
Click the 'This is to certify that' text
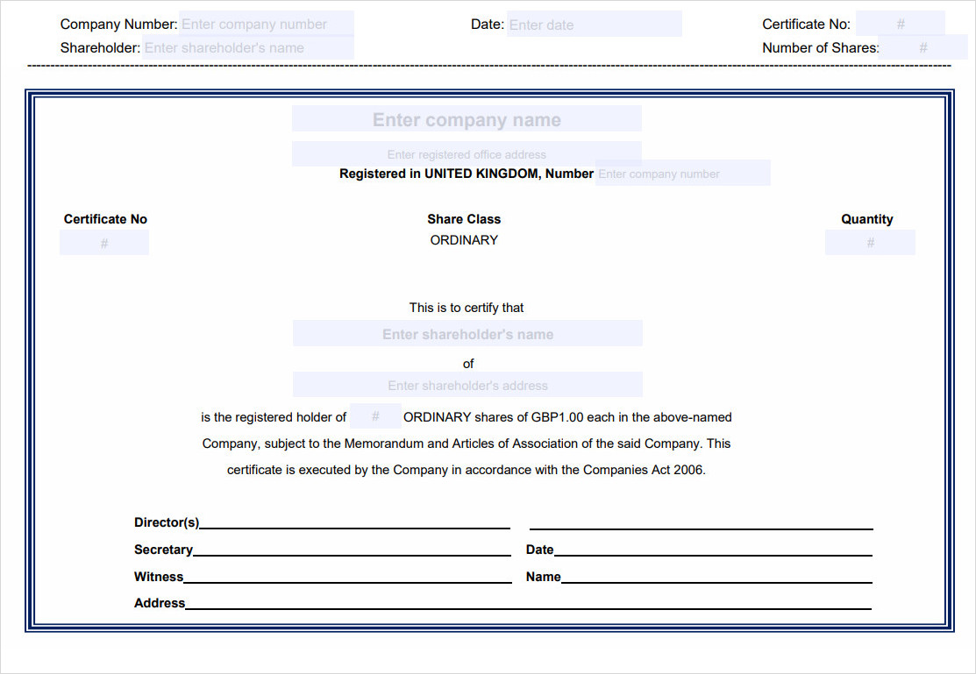[x=467, y=308]
